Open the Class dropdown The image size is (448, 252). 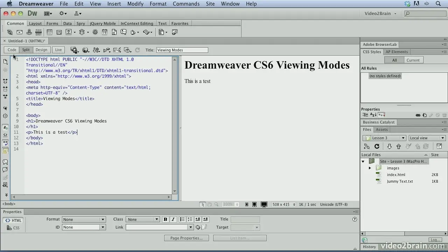143,219
